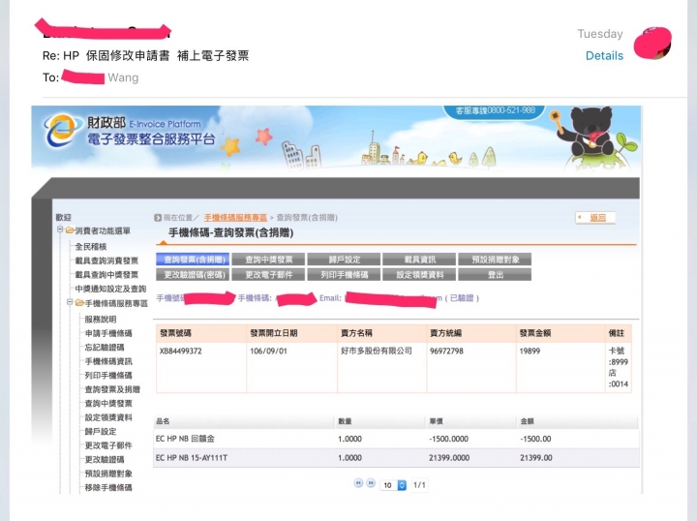Select the 更改驗證碼(密碼) tab button

(x=193, y=274)
